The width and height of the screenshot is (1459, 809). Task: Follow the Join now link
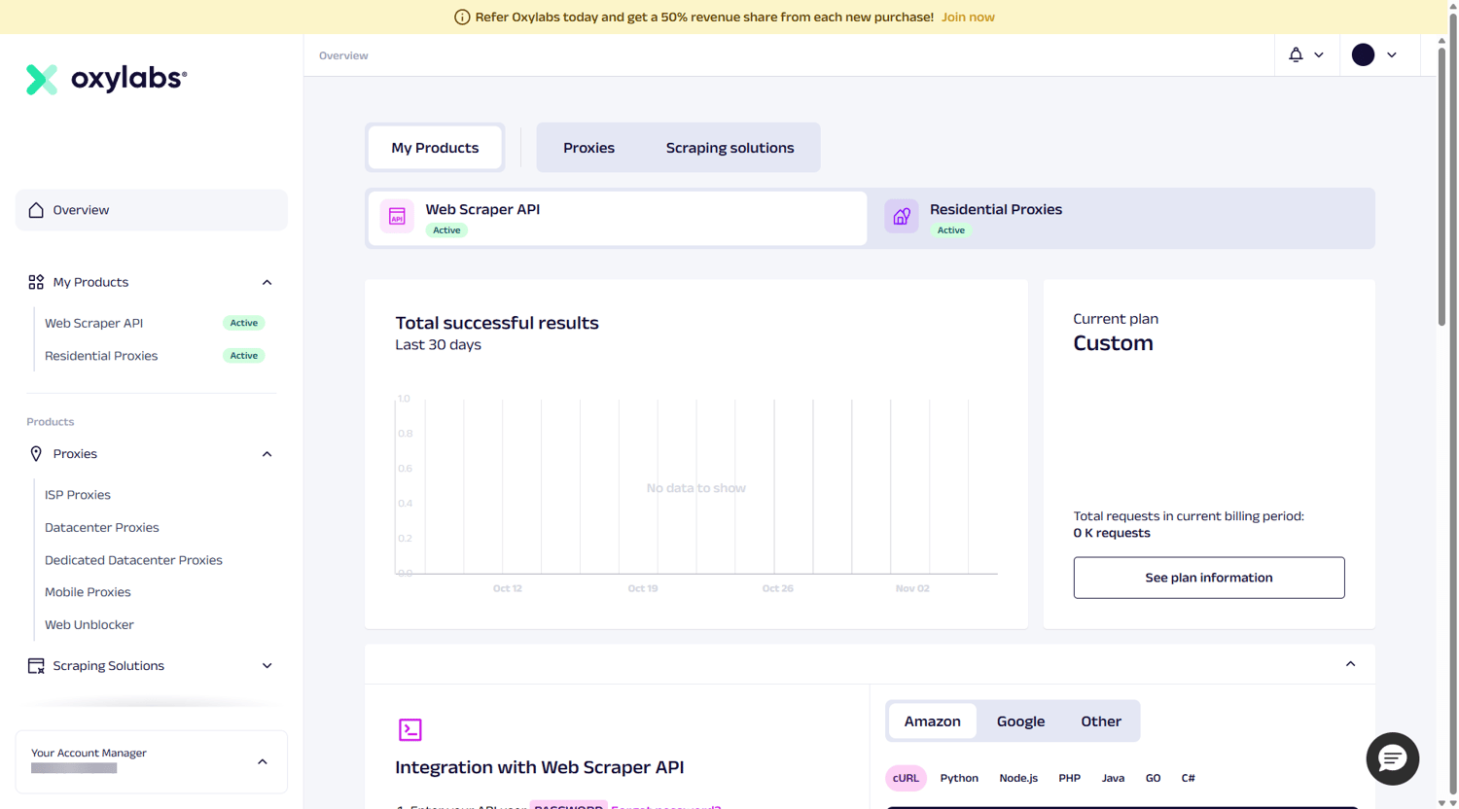click(968, 18)
